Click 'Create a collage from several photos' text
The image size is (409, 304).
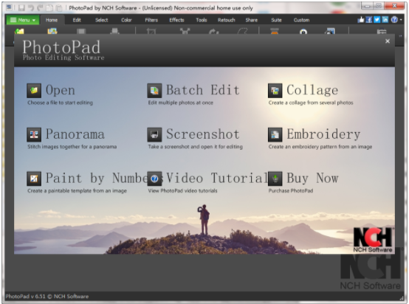tap(311, 103)
